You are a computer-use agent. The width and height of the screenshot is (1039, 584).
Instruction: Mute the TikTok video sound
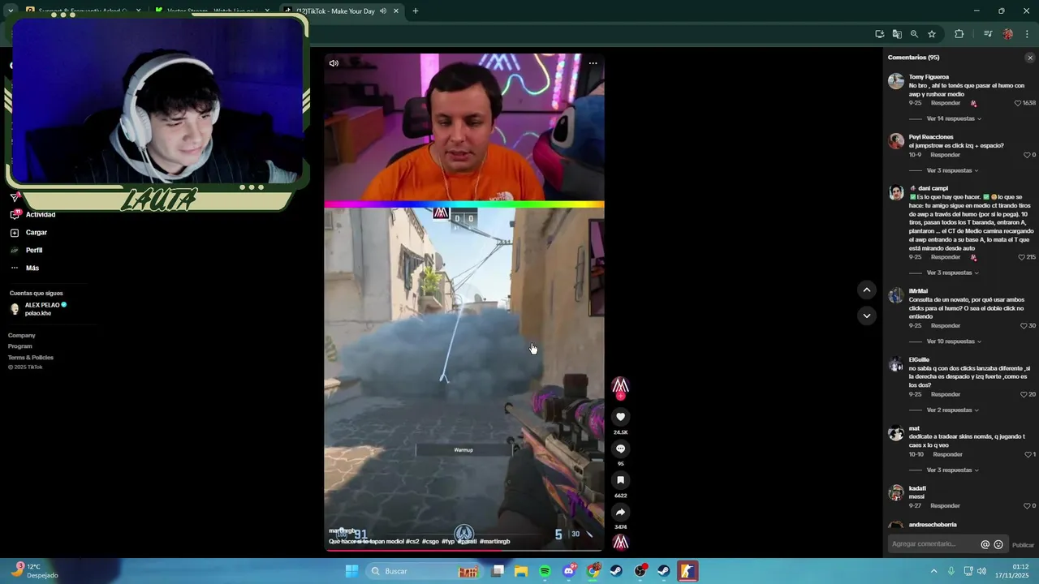pyautogui.click(x=334, y=63)
